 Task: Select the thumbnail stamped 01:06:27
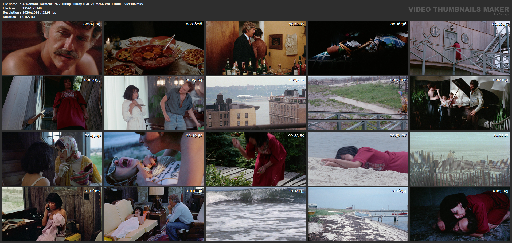[x=52, y=214]
